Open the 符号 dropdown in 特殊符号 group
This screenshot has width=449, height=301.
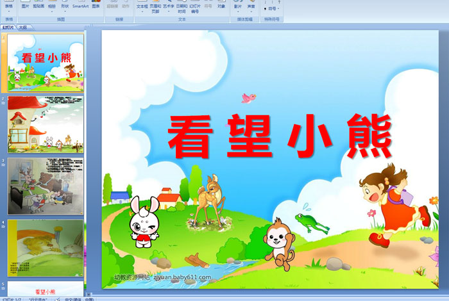click(271, 9)
